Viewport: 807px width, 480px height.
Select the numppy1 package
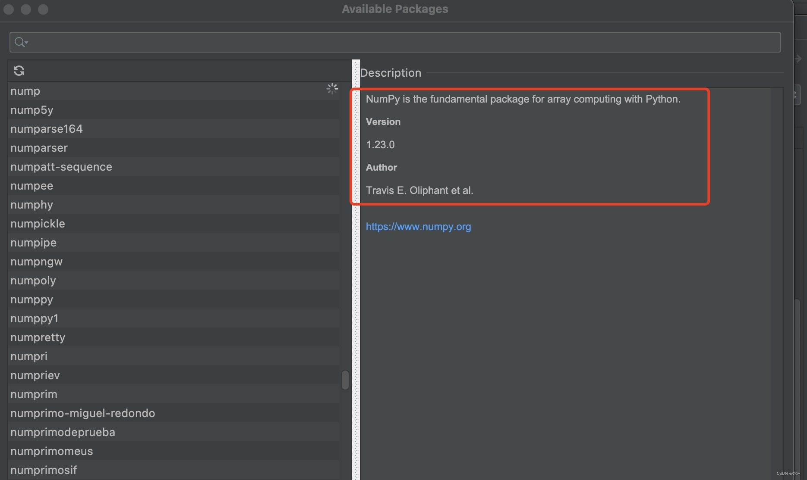coord(173,318)
